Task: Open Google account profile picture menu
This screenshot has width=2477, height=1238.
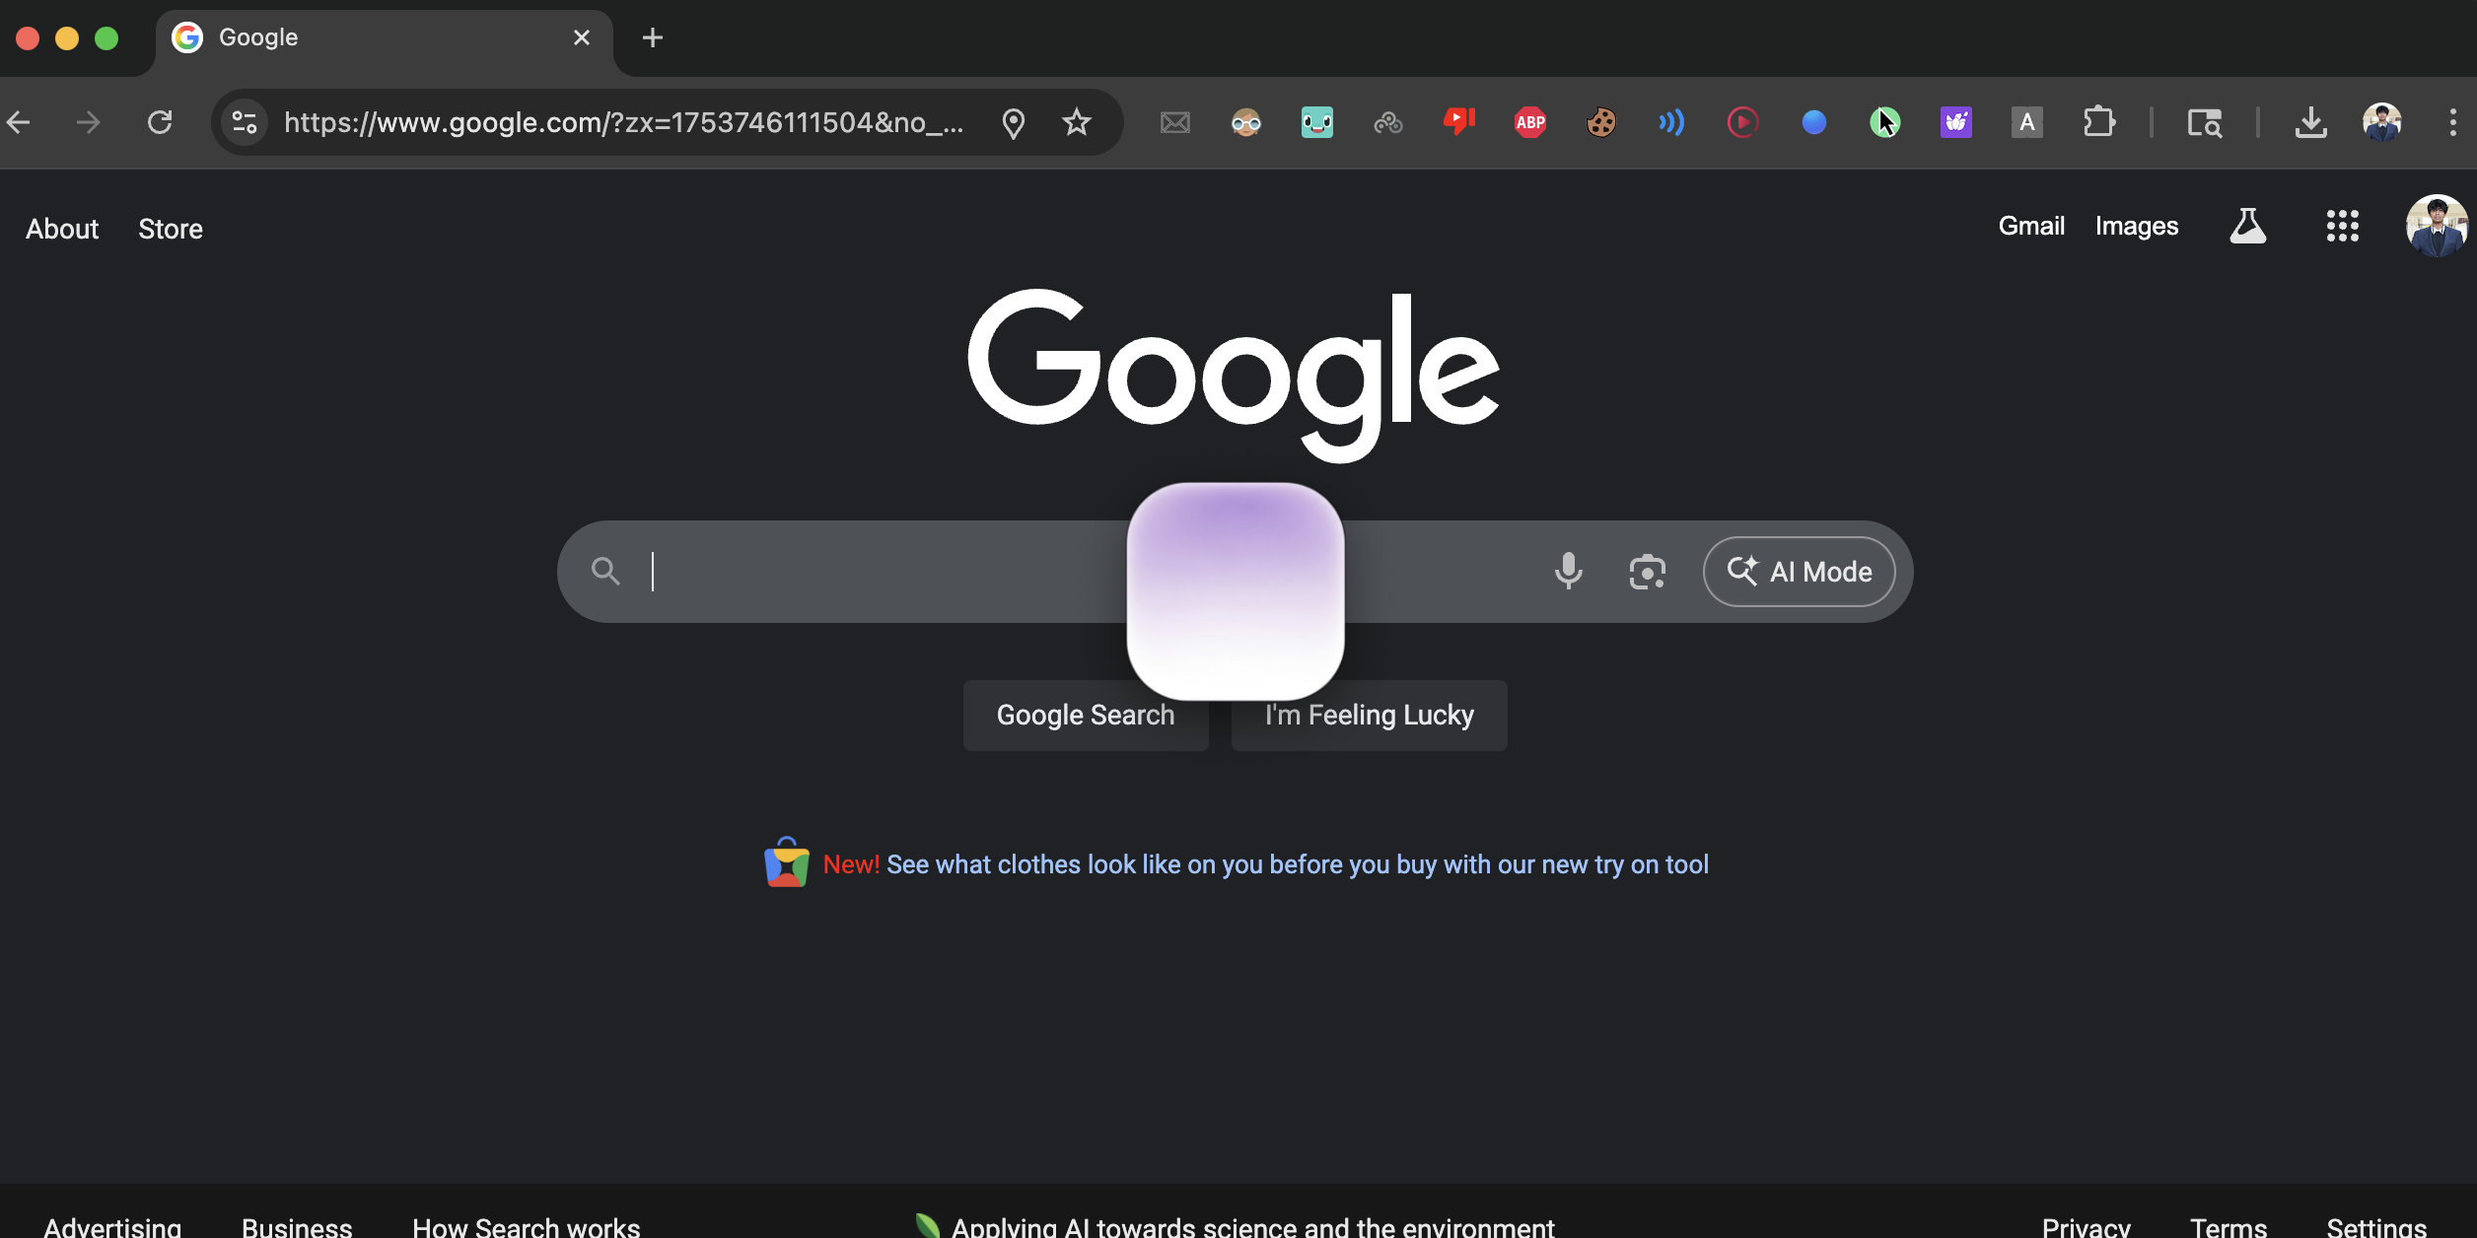Action: (2436, 226)
